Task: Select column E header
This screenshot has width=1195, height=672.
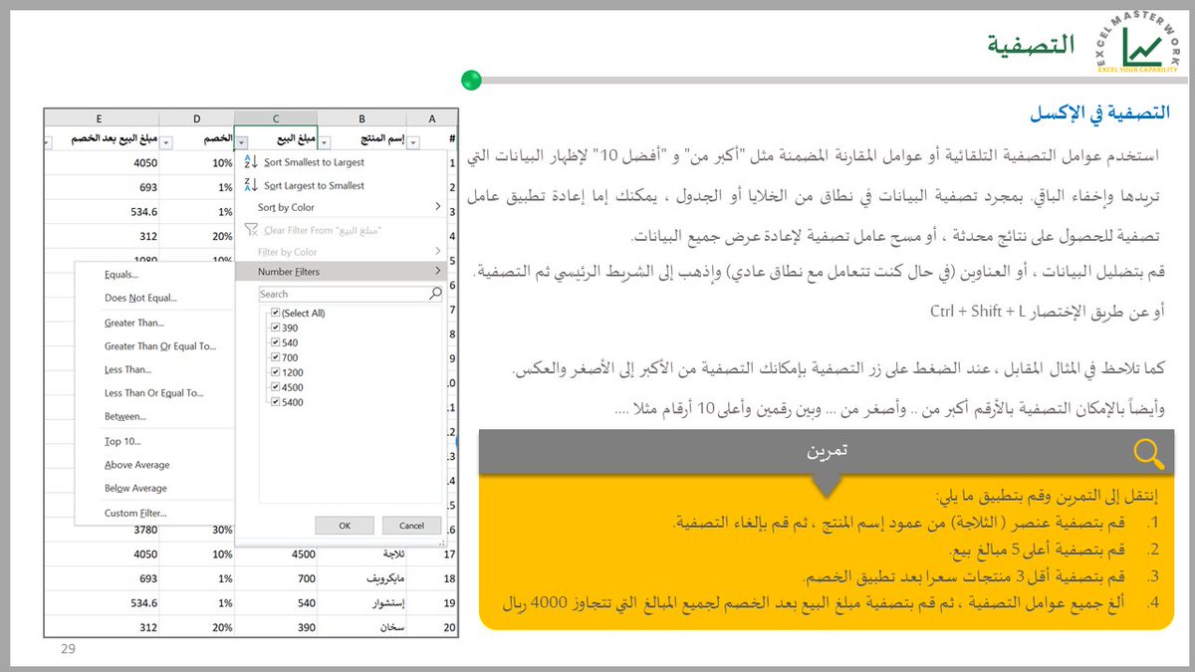Action: 100,118
